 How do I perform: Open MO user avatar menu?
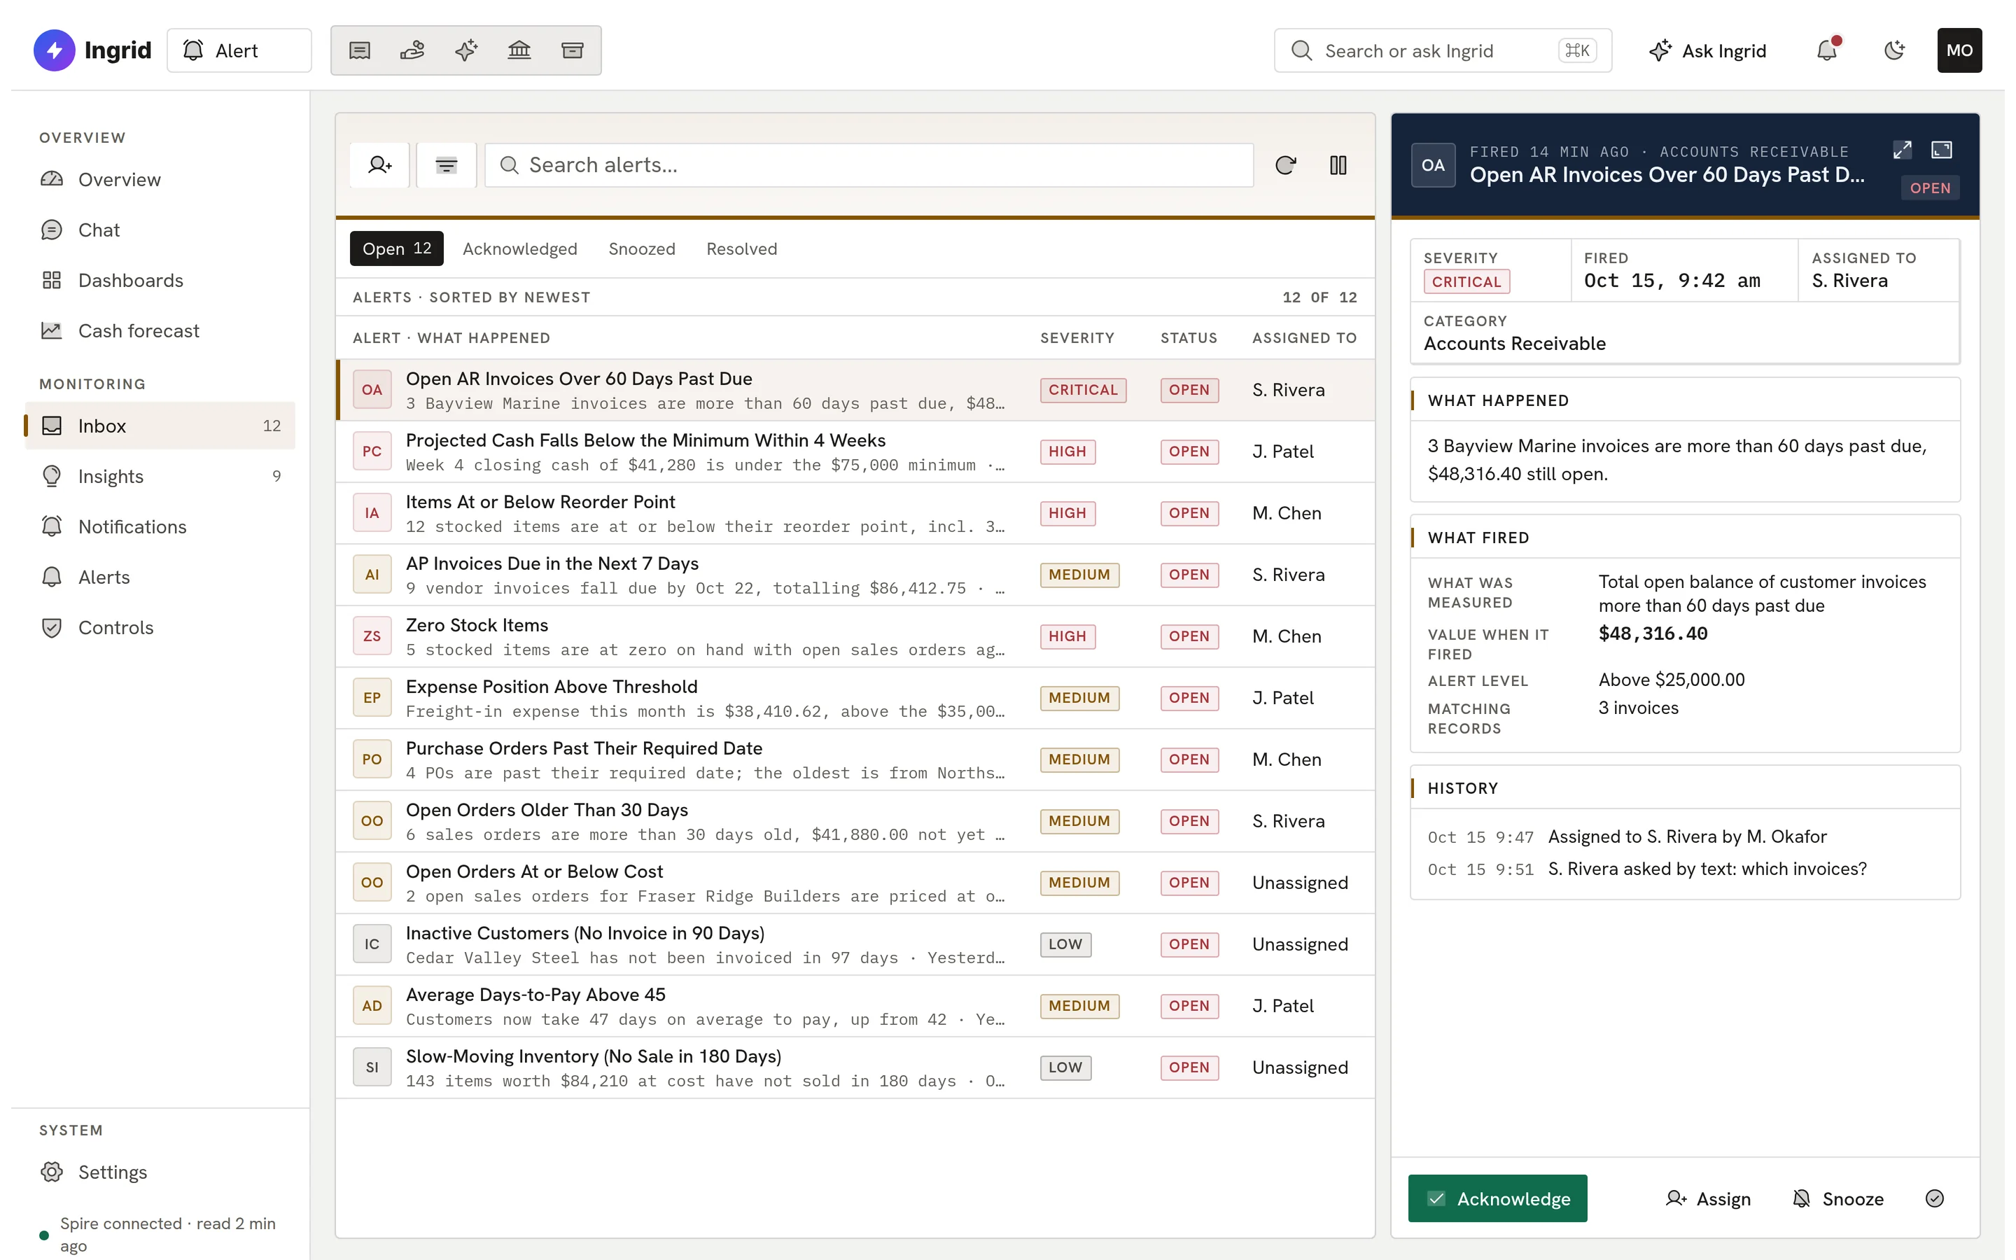click(1959, 51)
